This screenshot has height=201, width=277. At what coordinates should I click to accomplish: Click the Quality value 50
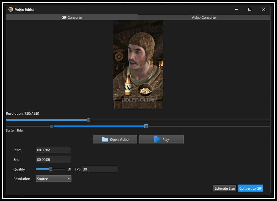69,169
